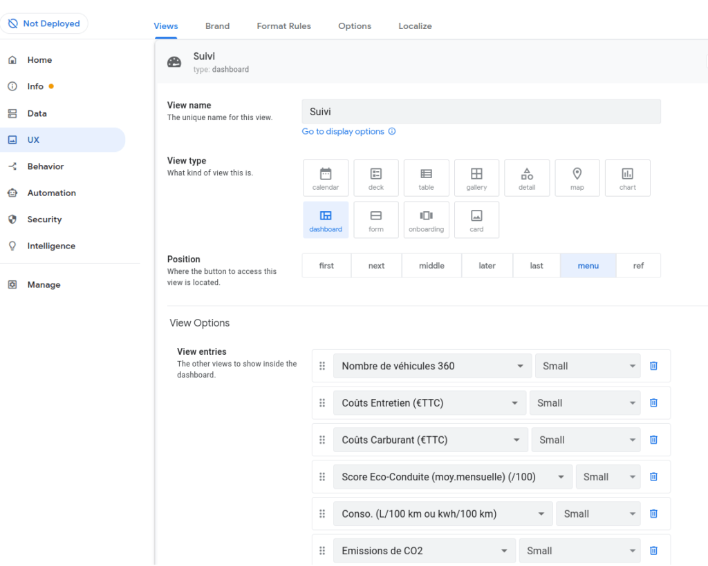Open the Nombre de véhicules 360 view dropdown
The width and height of the screenshot is (708, 566).
point(432,366)
